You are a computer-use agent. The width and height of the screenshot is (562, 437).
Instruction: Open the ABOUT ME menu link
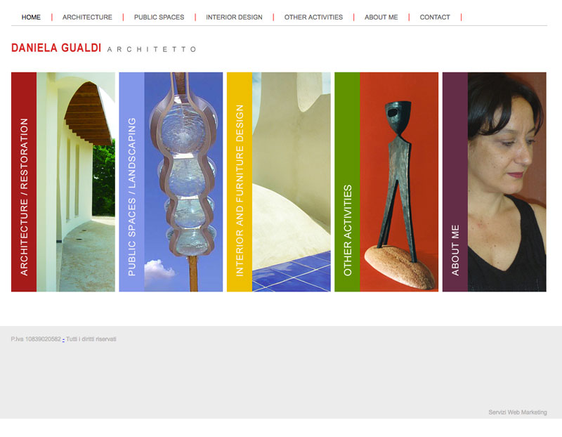coord(381,17)
